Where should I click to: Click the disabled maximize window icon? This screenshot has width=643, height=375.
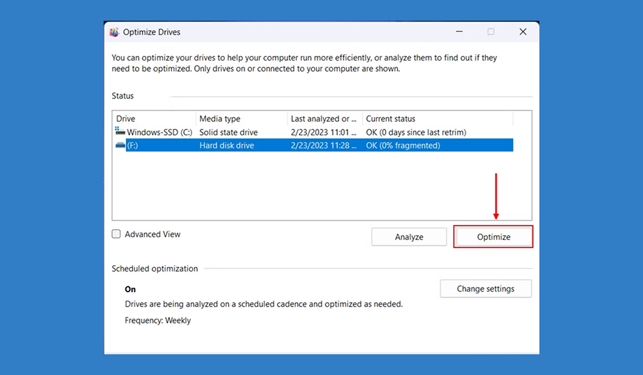click(x=491, y=31)
